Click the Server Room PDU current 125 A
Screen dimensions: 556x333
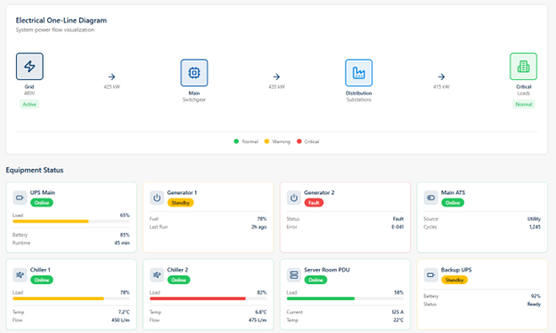tap(397, 313)
